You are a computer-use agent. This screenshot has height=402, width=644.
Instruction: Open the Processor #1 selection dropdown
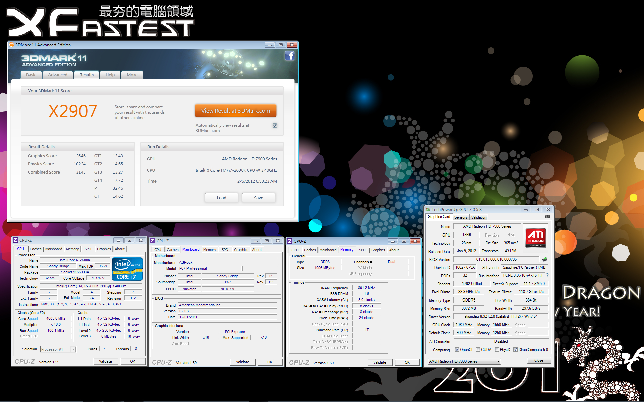pyautogui.click(x=58, y=349)
